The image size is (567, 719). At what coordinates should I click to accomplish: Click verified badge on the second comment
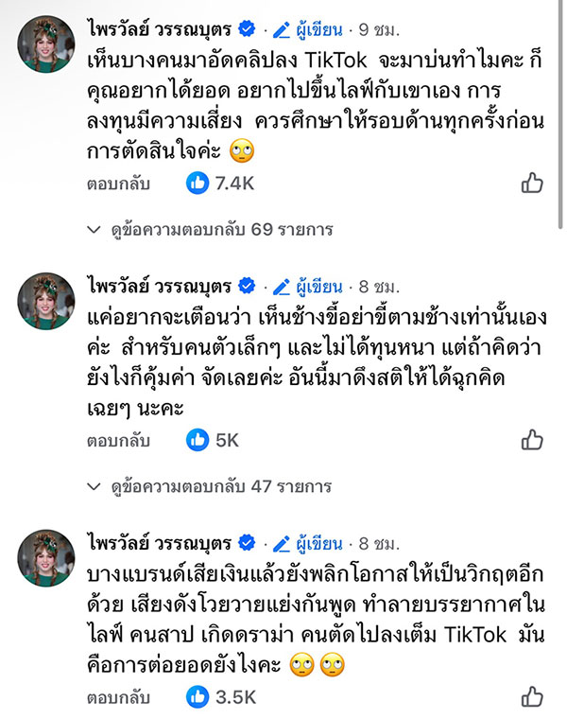click(246, 285)
